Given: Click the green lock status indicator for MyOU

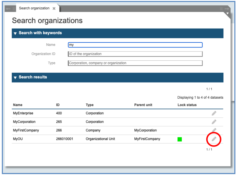Looking at the screenshot, I should coord(180,139).
